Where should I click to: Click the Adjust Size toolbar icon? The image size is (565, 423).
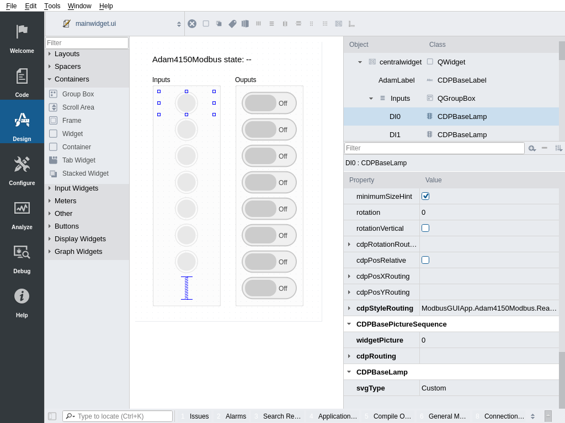tap(351, 24)
